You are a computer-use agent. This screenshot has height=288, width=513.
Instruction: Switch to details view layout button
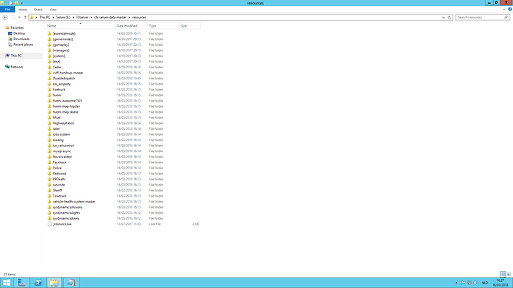tap(503, 275)
